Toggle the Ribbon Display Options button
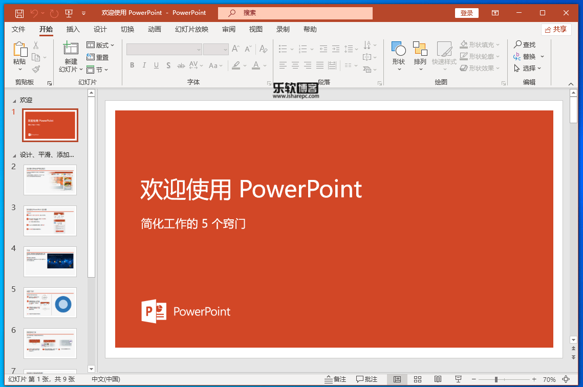The image size is (583, 387). click(x=495, y=13)
